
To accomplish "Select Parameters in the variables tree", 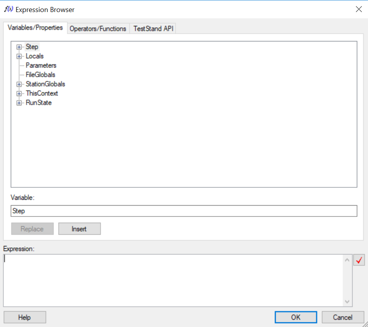I will (x=41, y=66).
